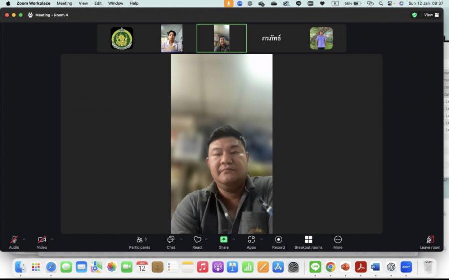Change layout with the View button
This screenshot has height=280, width=449.
coord(431,15)
